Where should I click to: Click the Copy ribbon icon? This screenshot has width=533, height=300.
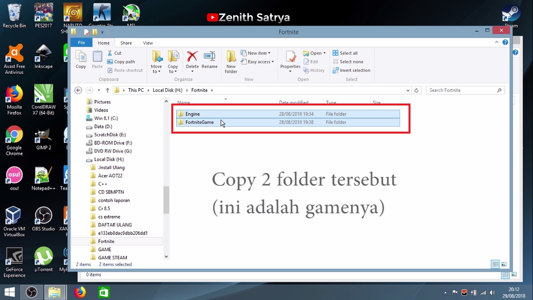81,60
